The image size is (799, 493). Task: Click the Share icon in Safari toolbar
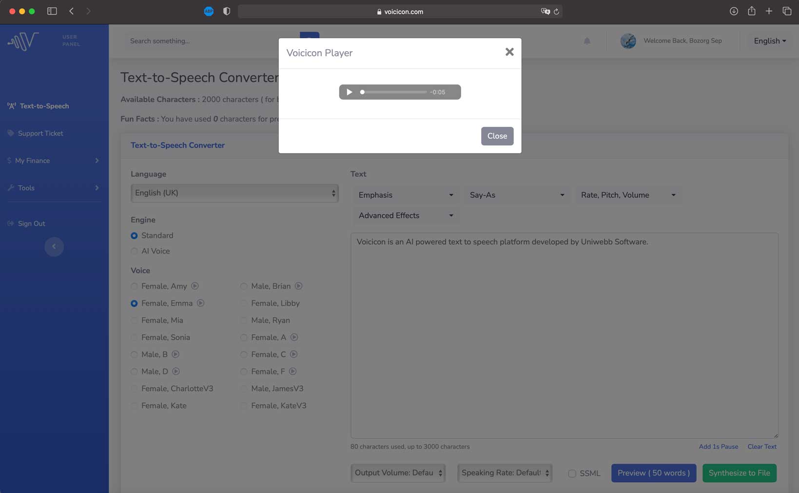tap(752, 10)
